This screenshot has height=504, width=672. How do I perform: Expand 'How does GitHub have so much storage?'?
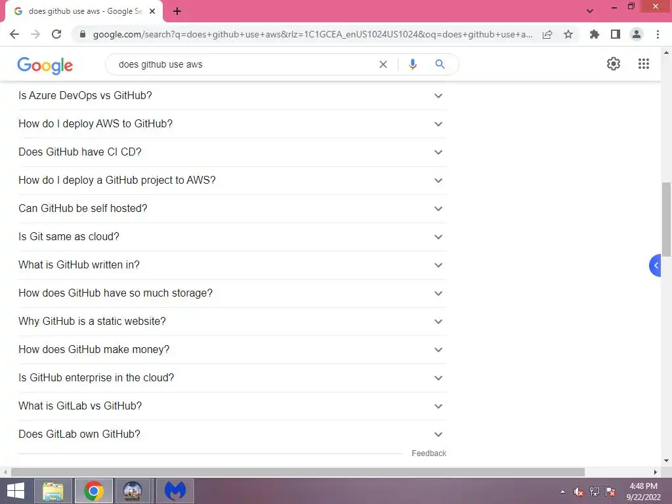pyautogui.click(x=232, y=293)
